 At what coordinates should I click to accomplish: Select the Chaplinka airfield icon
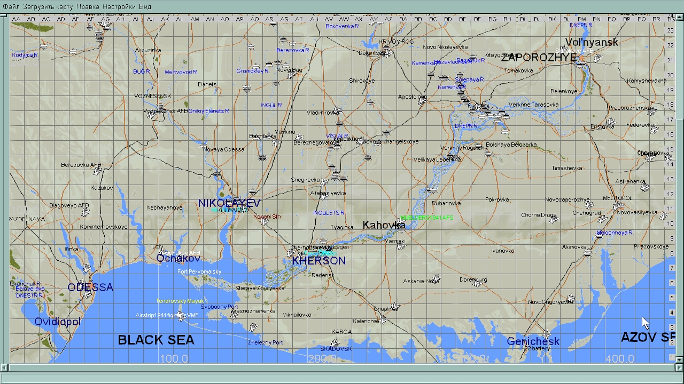[x=394, y=307]
